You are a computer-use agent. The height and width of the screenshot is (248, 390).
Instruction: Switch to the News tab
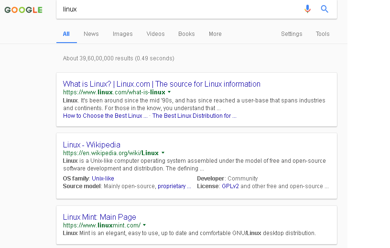point(91,34)
